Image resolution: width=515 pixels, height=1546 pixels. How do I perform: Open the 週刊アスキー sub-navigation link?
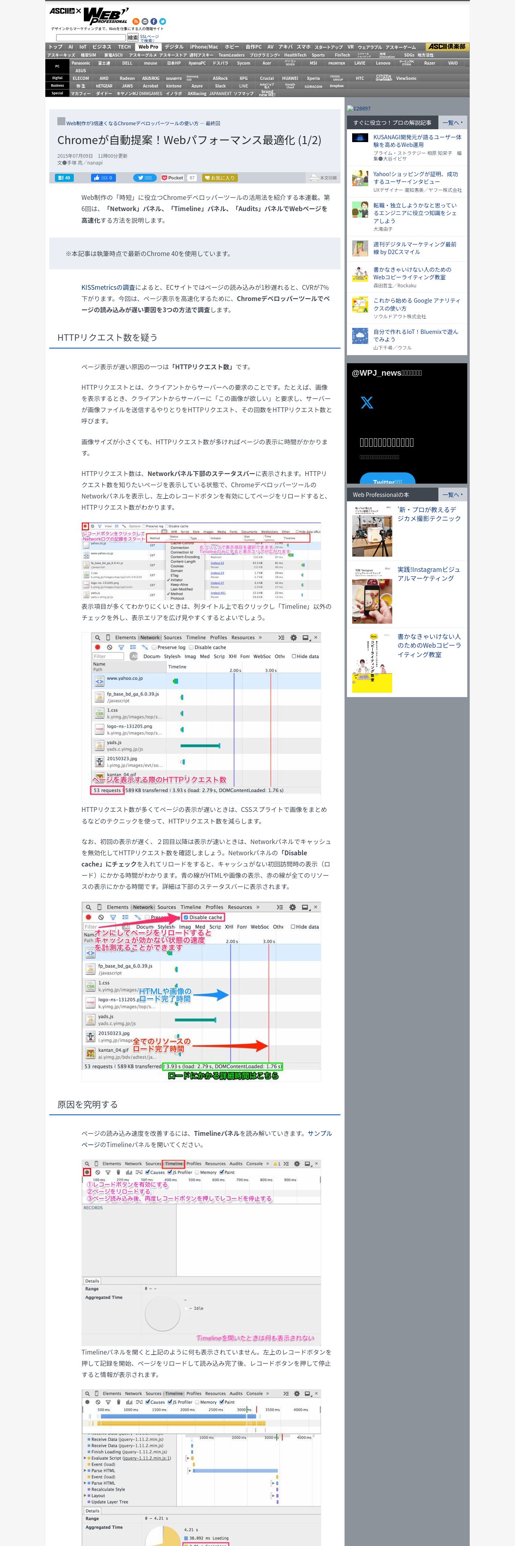point(201,55)
